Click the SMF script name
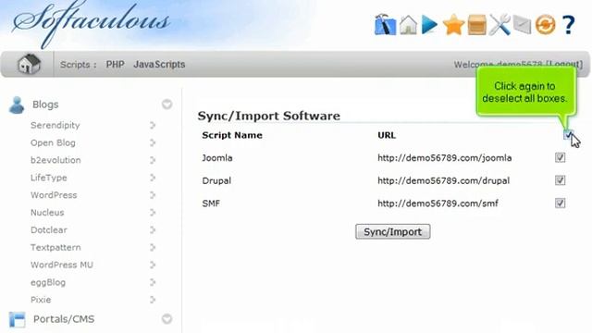The width and height of the screenshot is (592, 333). click(211, 203)
